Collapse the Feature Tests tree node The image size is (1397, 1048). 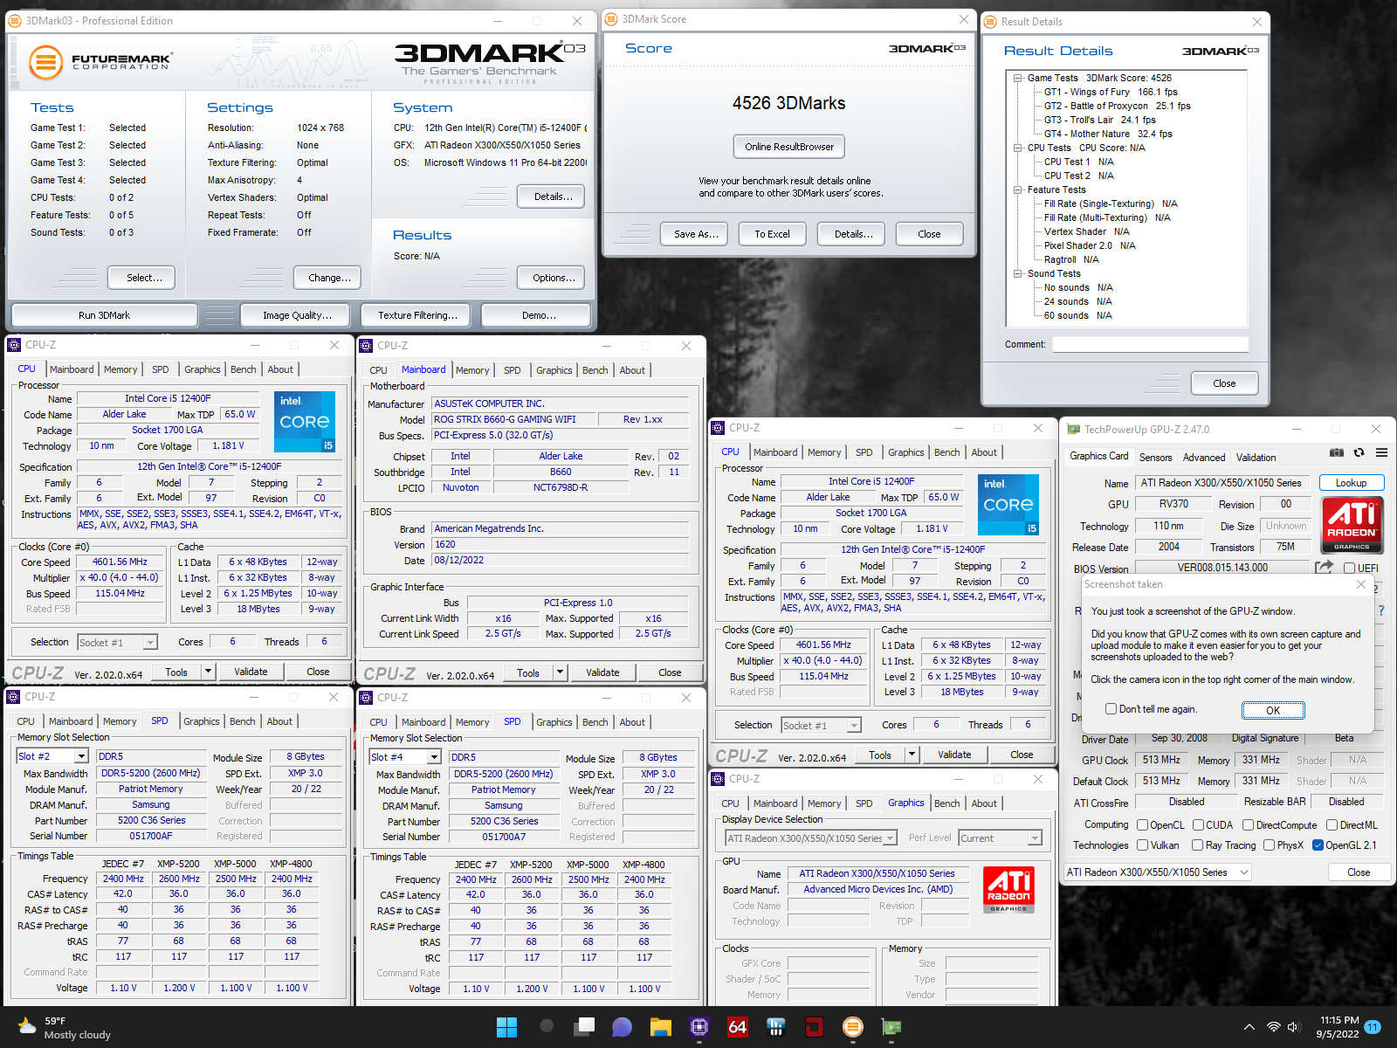(1018, 190)
